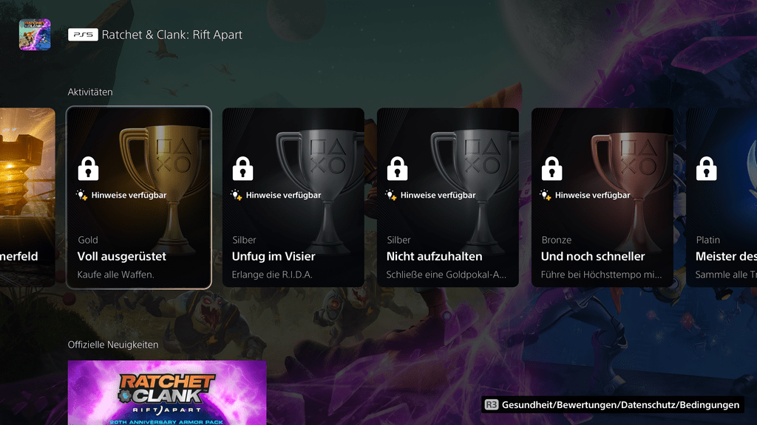This screenshot has width=757, height=425.
Task: Open Gesundheit/Bewertungen/Datenschutz/Bedingungen link
Action: click(620, 405)
